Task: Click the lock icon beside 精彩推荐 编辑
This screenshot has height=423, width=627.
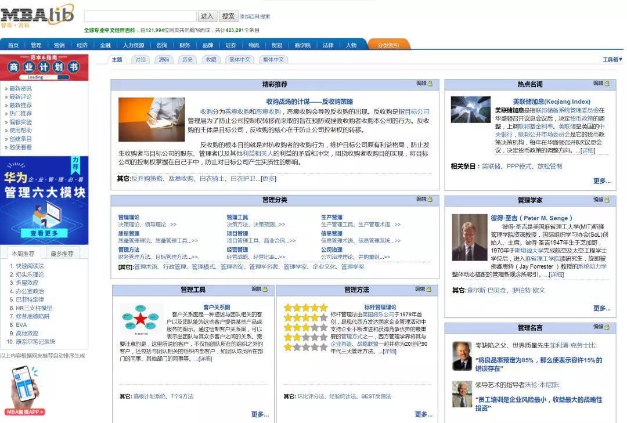Action: [x=430, y=84]
